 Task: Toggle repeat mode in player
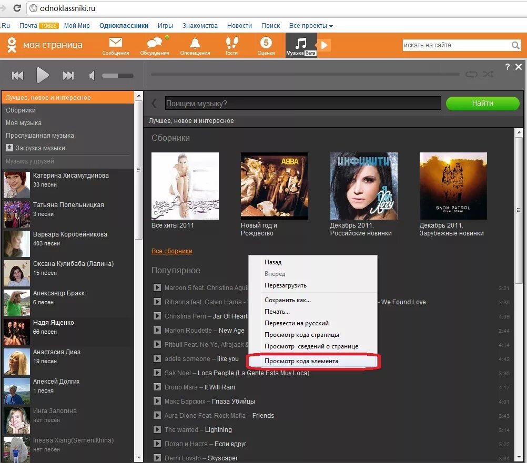coord(471,74)
